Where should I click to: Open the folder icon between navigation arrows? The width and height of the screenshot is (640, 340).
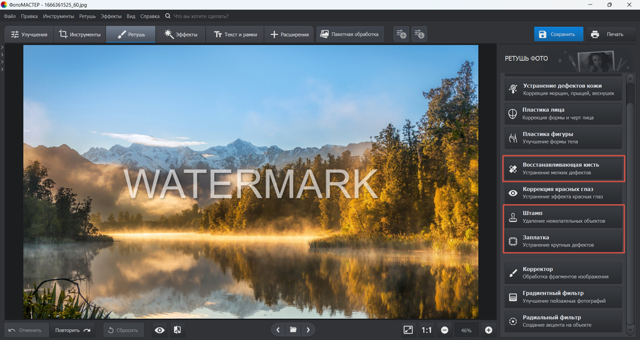[293, 330]
